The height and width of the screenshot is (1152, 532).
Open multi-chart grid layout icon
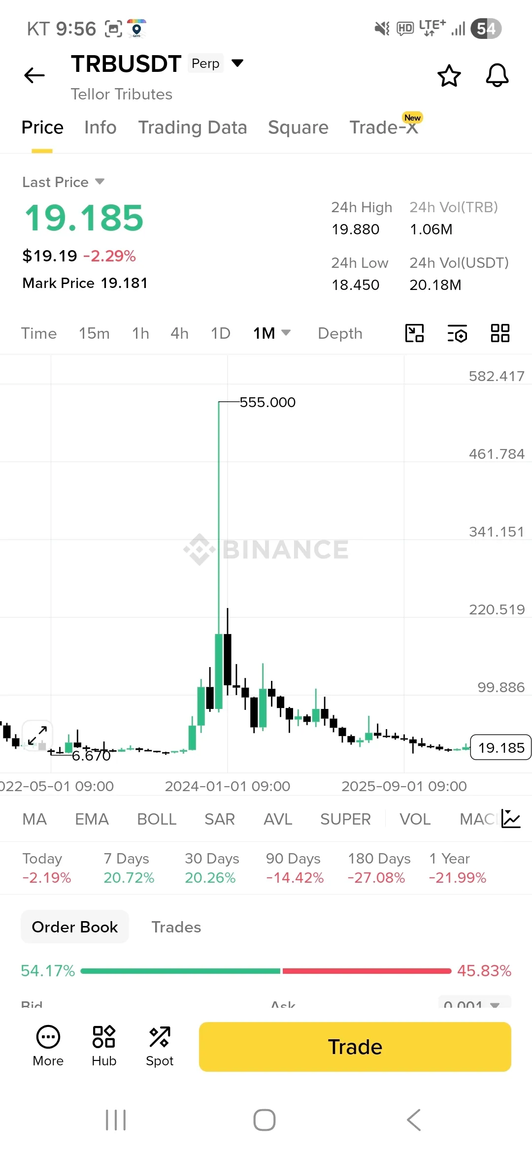500,333
